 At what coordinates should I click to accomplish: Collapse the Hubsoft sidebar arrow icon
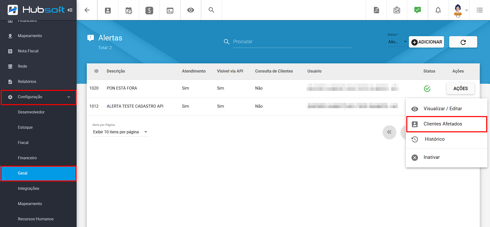click(70, 10)
